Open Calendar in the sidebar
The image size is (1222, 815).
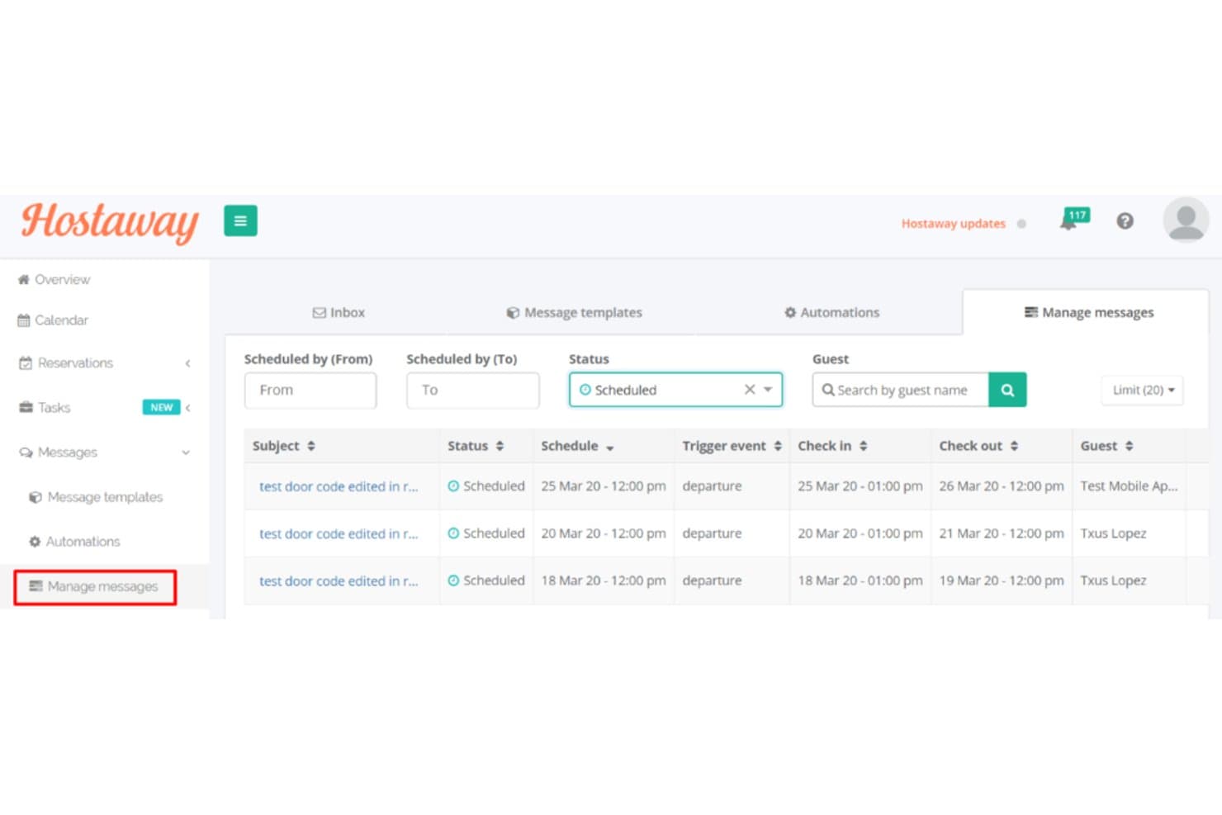pos(53,320)
